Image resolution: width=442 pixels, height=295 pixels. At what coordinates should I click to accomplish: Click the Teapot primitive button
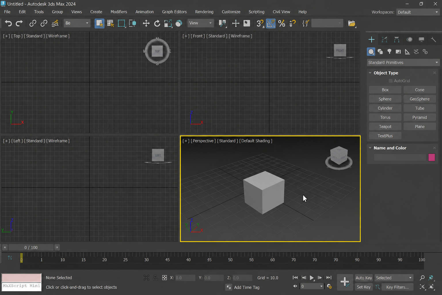385,127
